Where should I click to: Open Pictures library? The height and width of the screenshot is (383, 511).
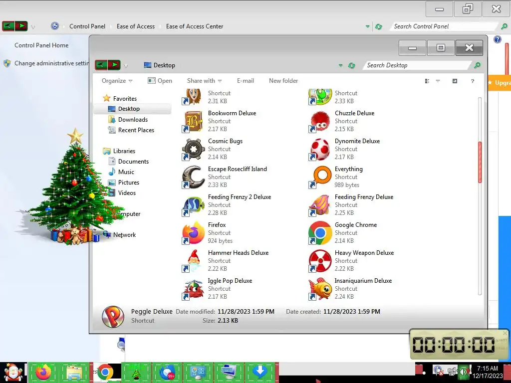[129, 183]
